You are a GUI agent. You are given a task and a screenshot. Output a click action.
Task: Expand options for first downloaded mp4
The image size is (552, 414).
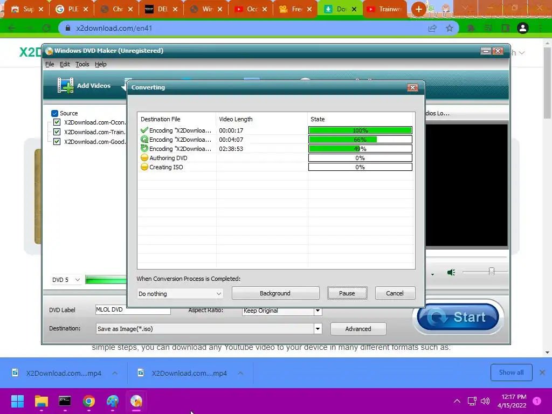coord(115,373)
